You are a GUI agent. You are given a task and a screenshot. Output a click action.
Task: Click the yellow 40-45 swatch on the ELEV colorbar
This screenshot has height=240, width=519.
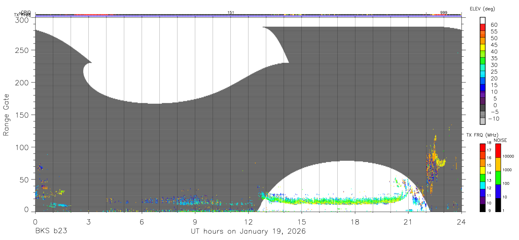[x=483, y=47]
